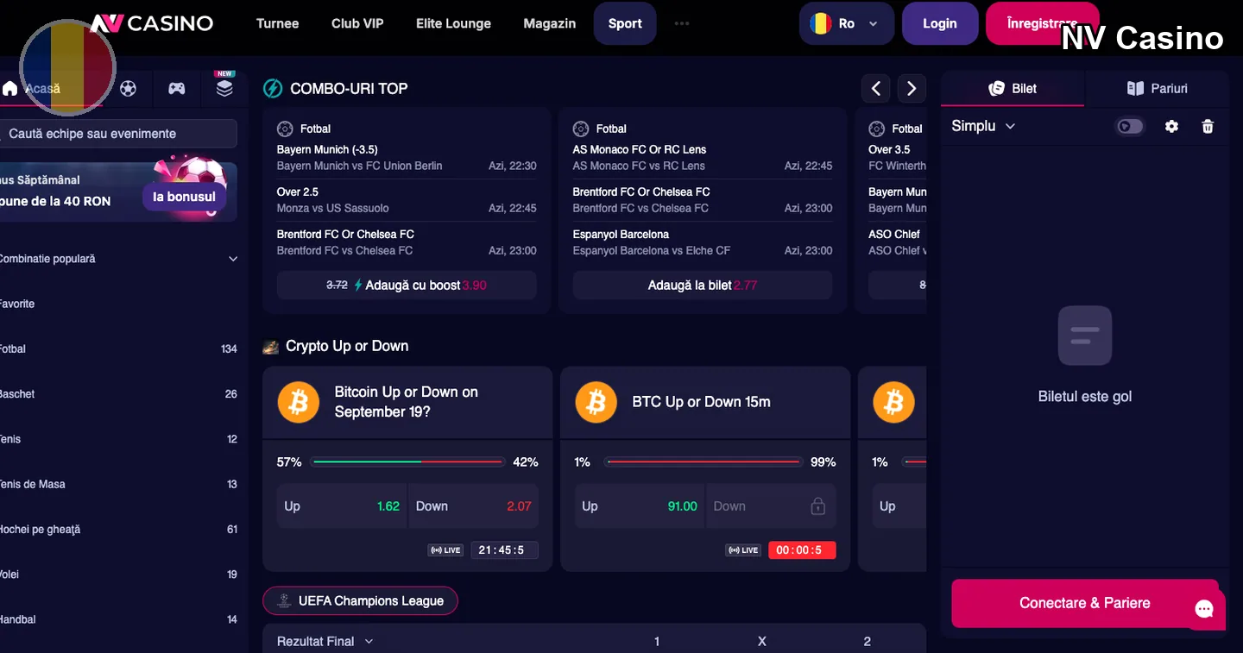The image size is (1243, 653).
Task: Switch to the Bilet tab
Action: [x=1013, y=88]
